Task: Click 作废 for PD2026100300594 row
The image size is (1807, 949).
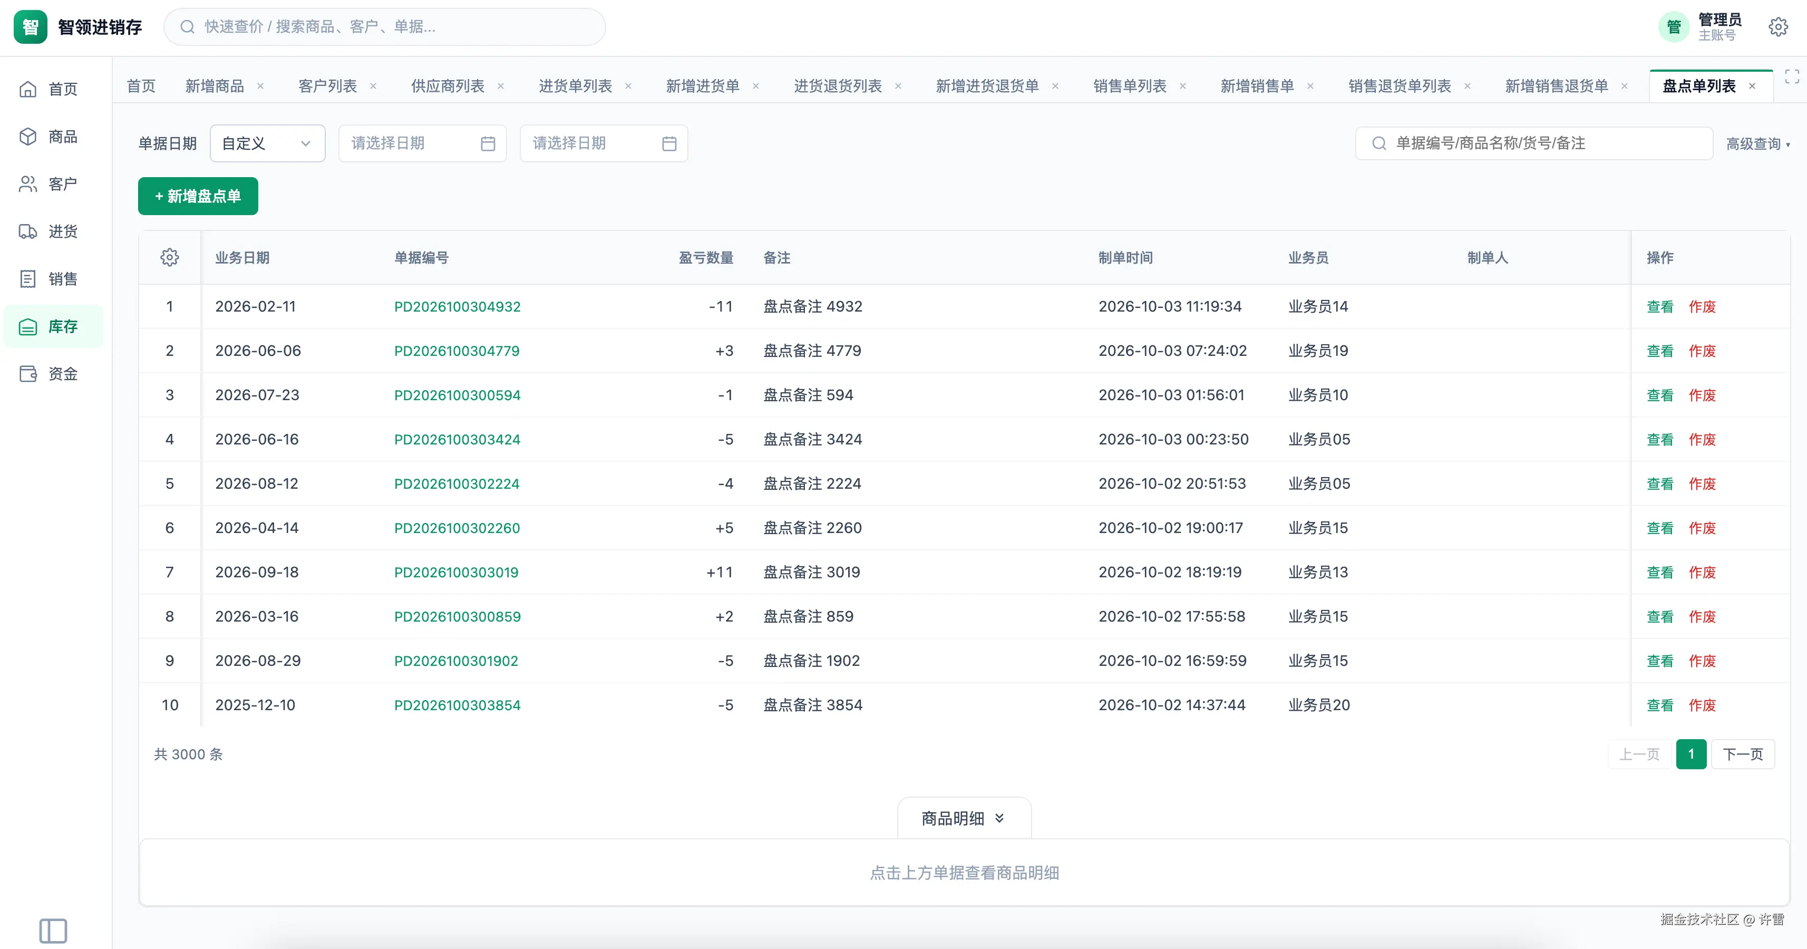Action: [x=1702, y=395]
